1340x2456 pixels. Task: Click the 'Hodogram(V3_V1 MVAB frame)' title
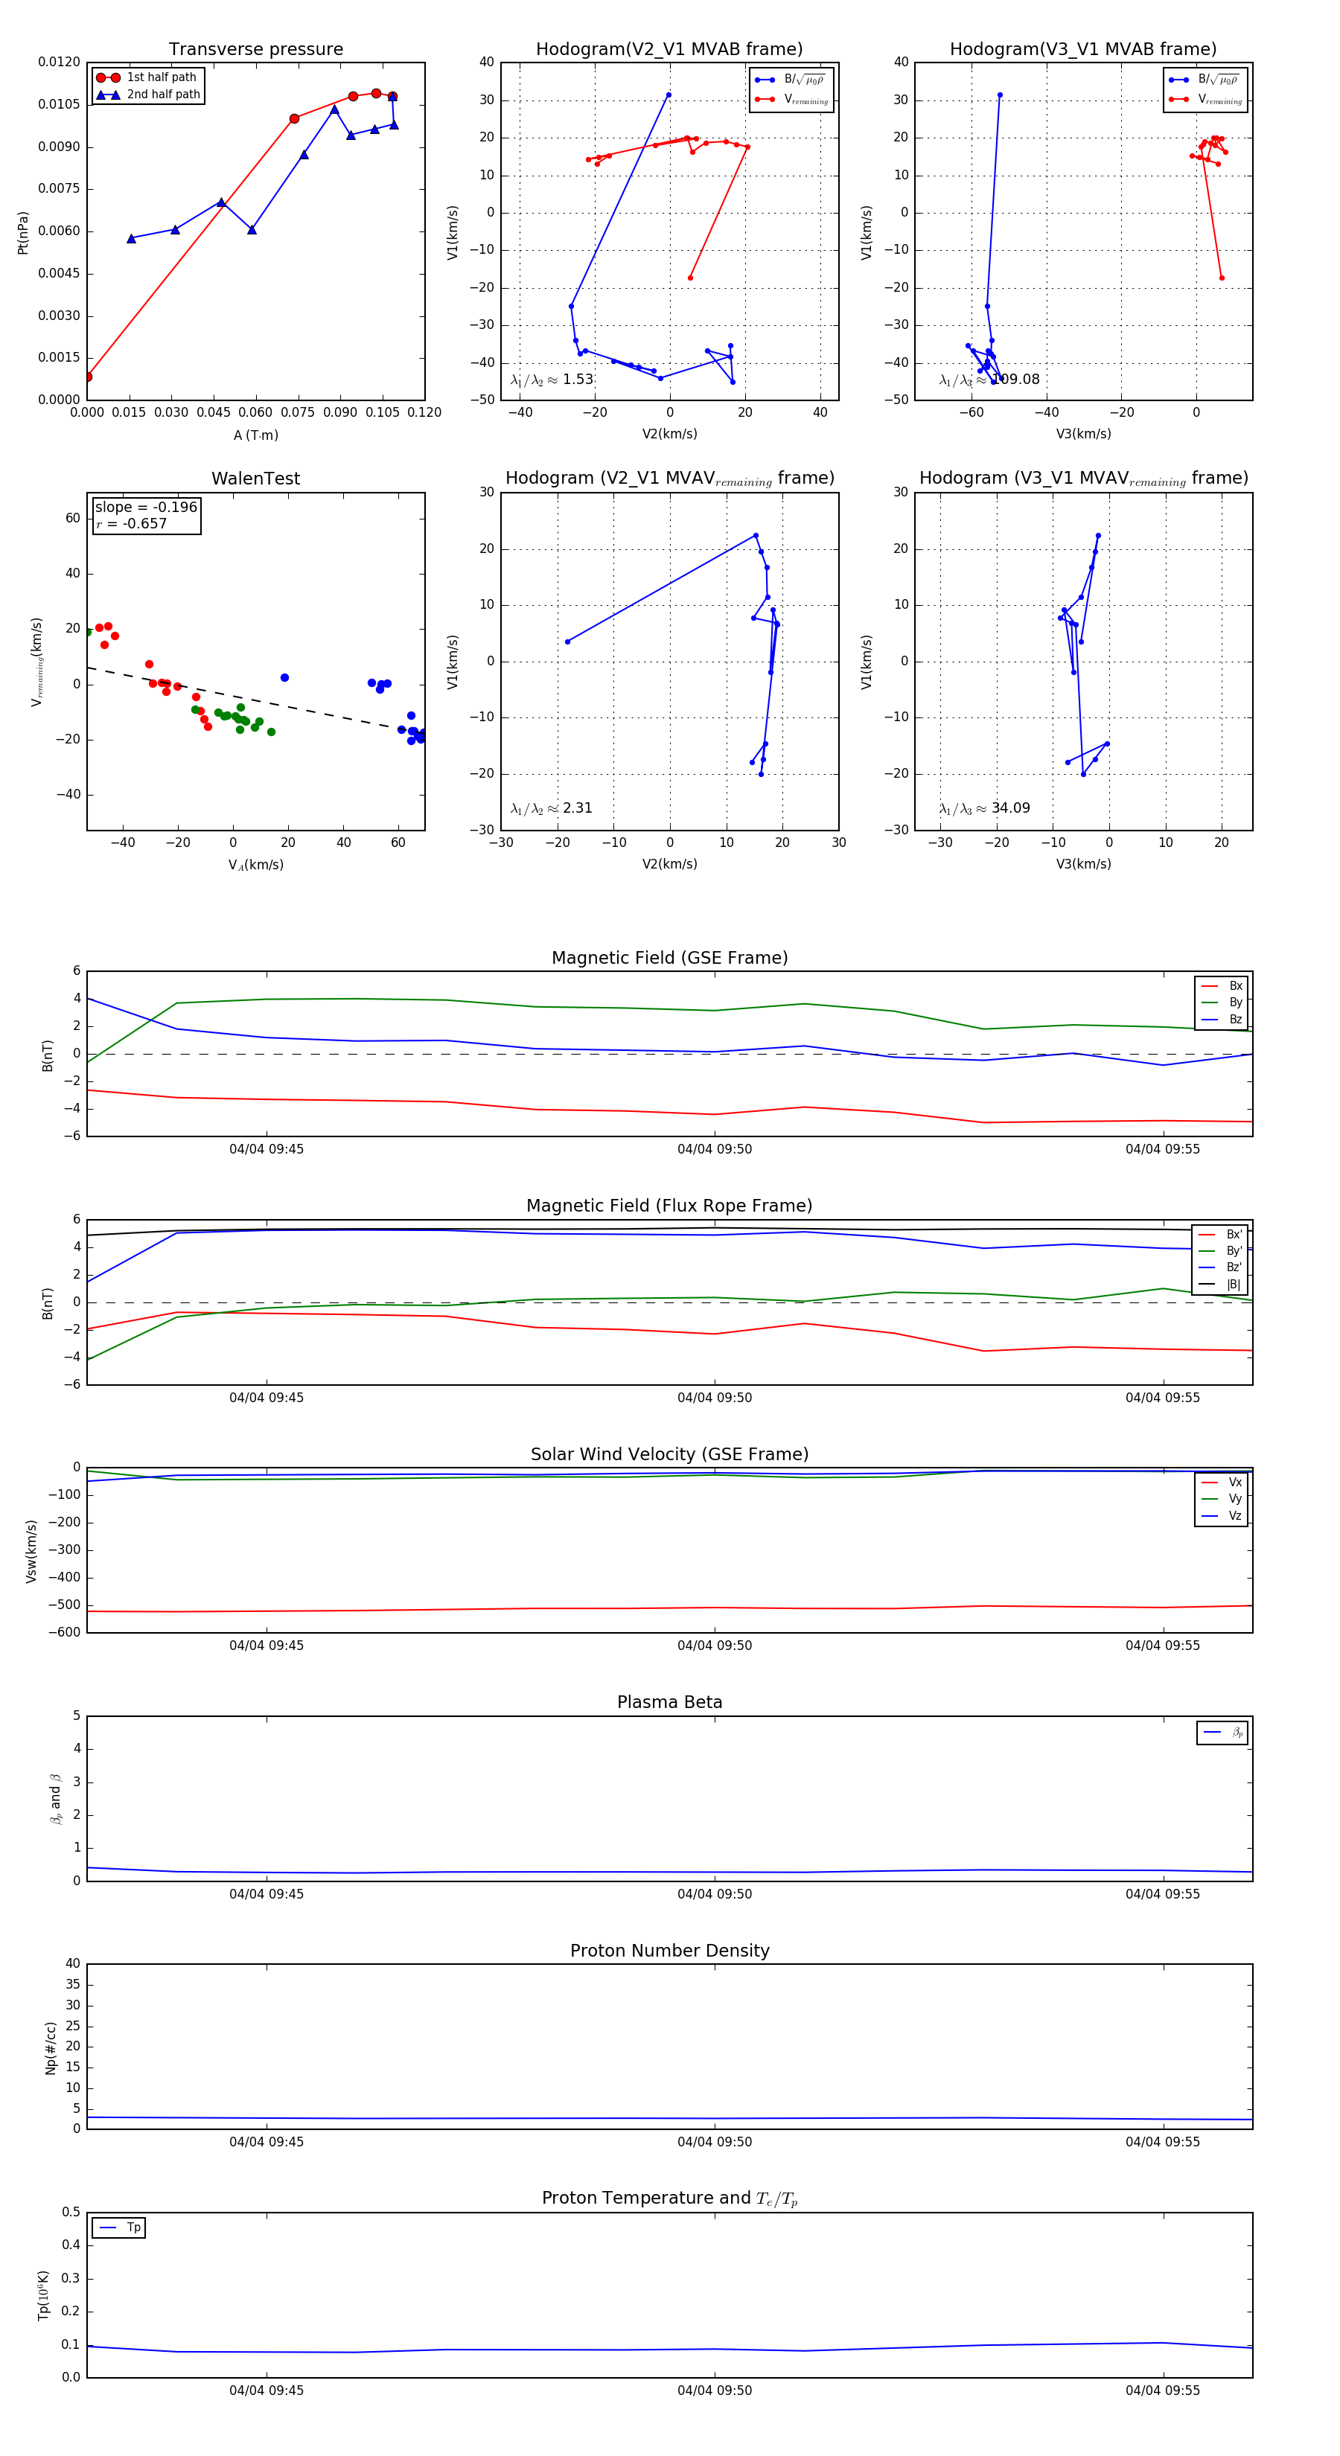[x=1083, y=48]
